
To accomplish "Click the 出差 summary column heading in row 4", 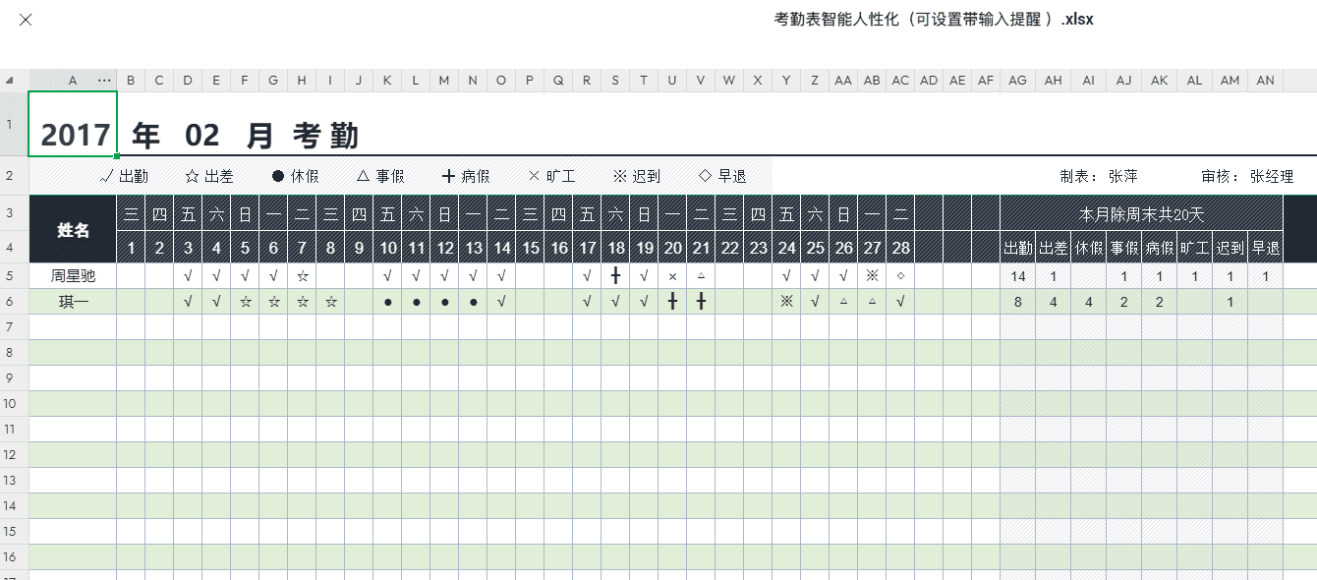I will (x=1054, y=248).
